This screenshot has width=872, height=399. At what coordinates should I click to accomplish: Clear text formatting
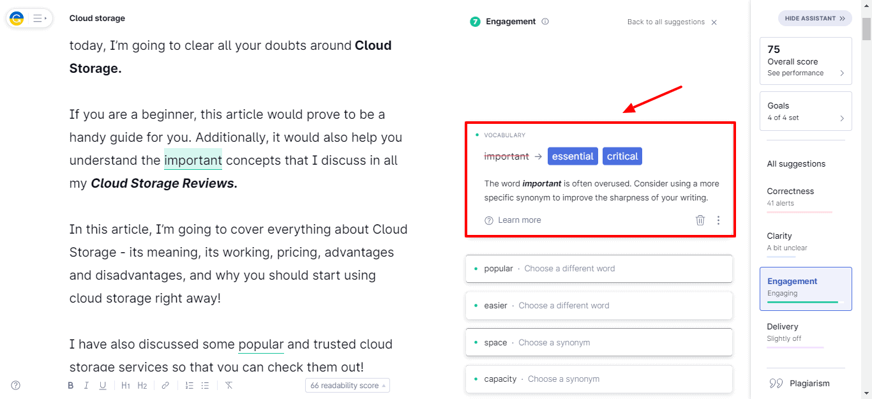229,386
